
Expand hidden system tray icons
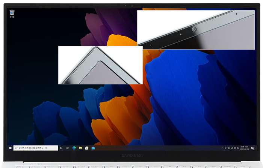pyautogui.click(x=222, y=148)
